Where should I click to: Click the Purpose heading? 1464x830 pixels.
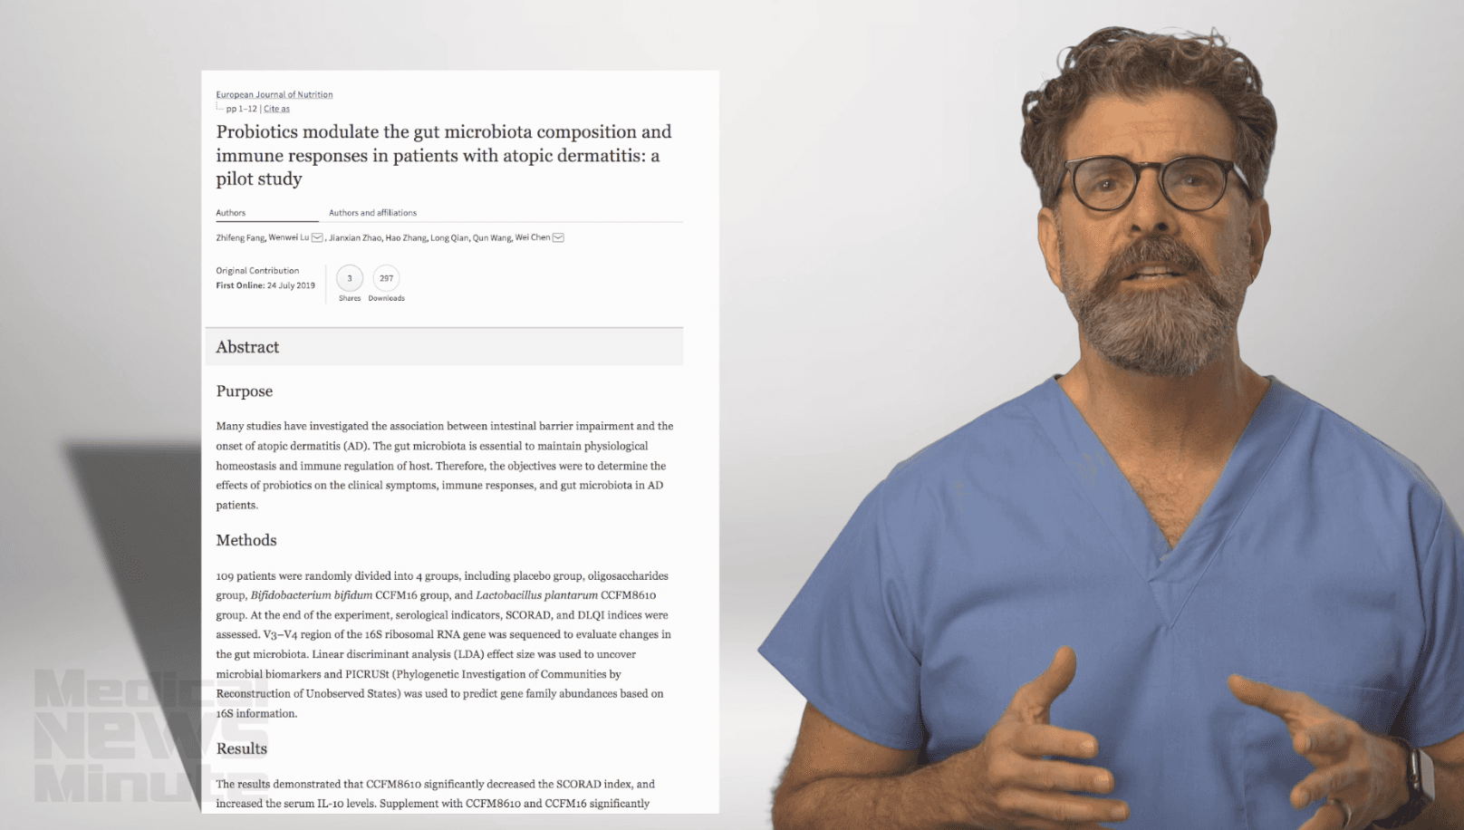coord(245,391)
